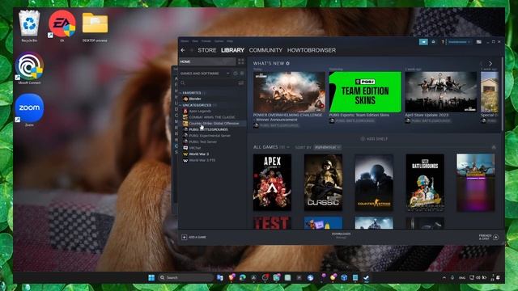This screenshot has height=291, width=518.
Task: Open the Combat Arms Classic game cover
Action: [323, 182]
